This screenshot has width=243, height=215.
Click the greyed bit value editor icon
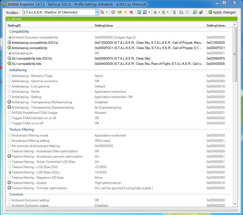(187, 12)
